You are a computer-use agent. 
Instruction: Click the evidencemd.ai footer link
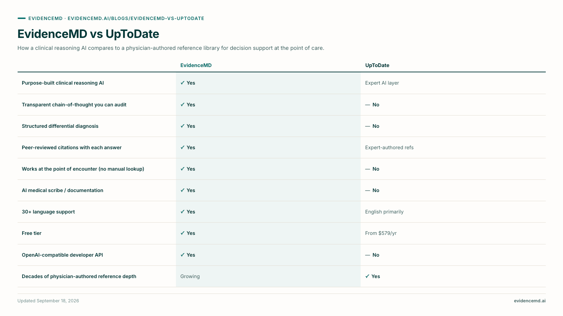coord(530,301)
